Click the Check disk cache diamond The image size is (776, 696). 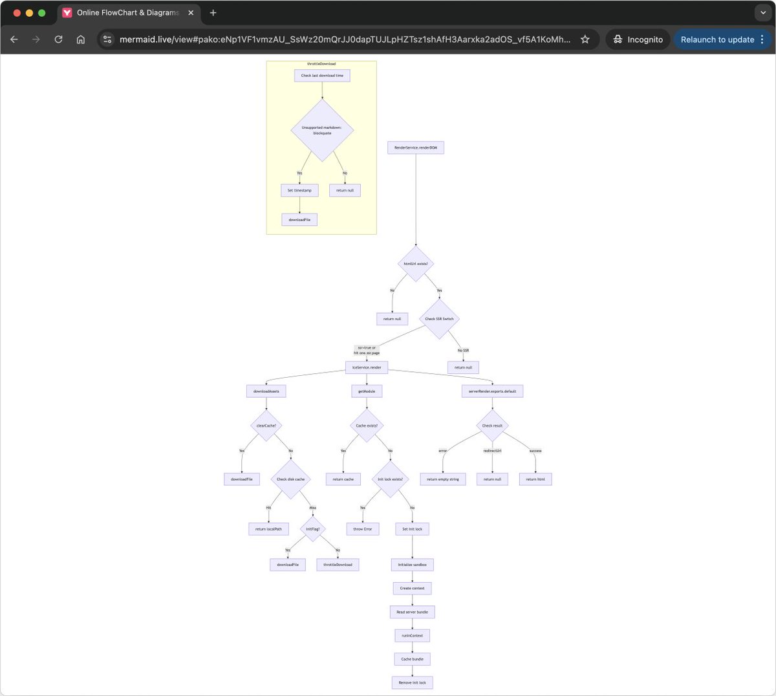tap(291, 479)
